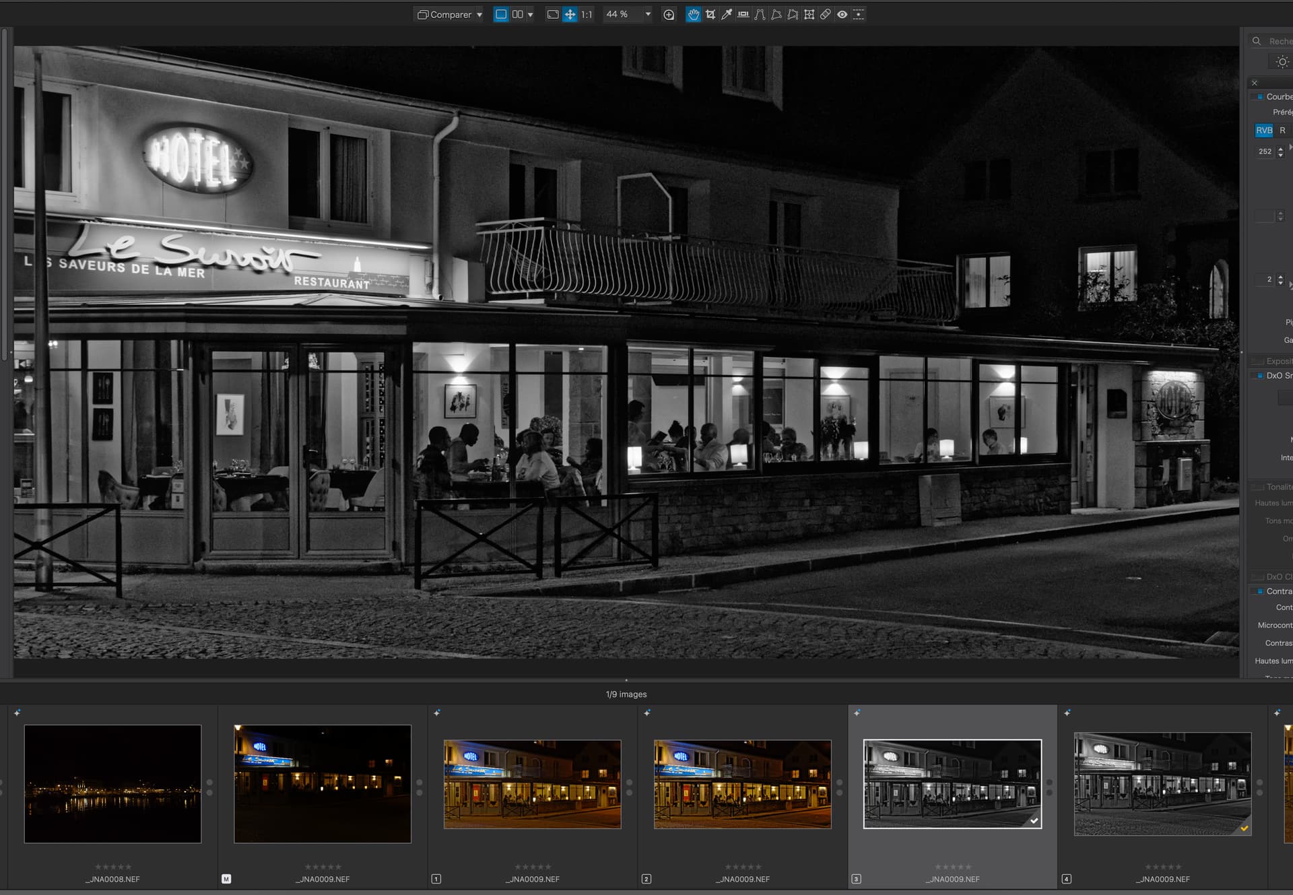Select the Crop tool
1293x895 pixels.
(710, 14)
